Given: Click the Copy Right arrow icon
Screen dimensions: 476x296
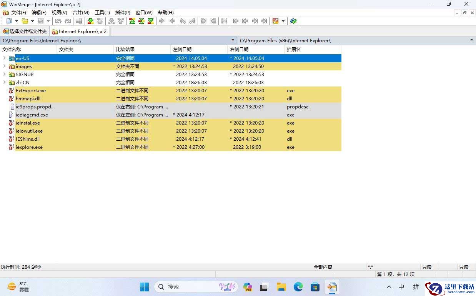Looking at the screenshot, I should (162, 21).
